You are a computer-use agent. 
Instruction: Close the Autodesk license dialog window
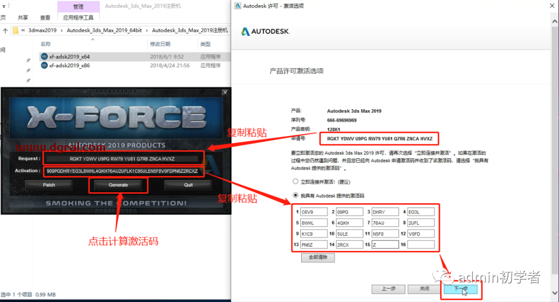coord(552,6)
